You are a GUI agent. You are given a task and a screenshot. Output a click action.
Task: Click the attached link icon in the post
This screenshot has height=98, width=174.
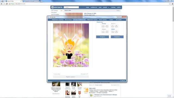[x=91, y=95]
